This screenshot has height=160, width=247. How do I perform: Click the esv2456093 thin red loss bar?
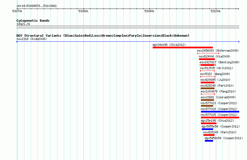pos(208,53)
